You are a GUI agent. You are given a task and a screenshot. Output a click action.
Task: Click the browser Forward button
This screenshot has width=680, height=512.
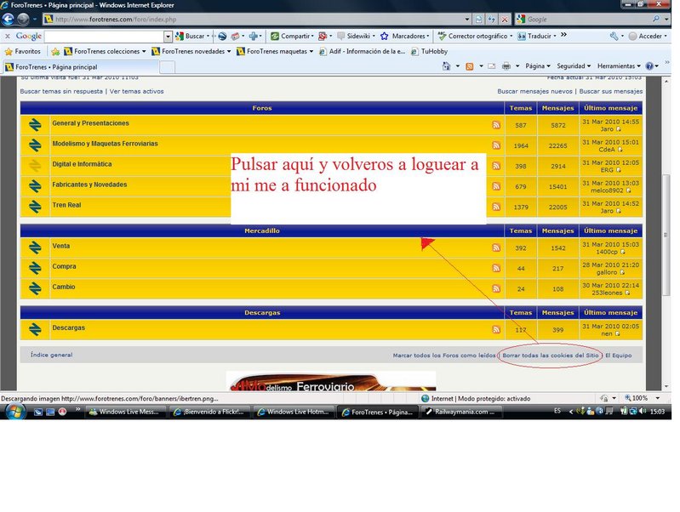(23, 19)
